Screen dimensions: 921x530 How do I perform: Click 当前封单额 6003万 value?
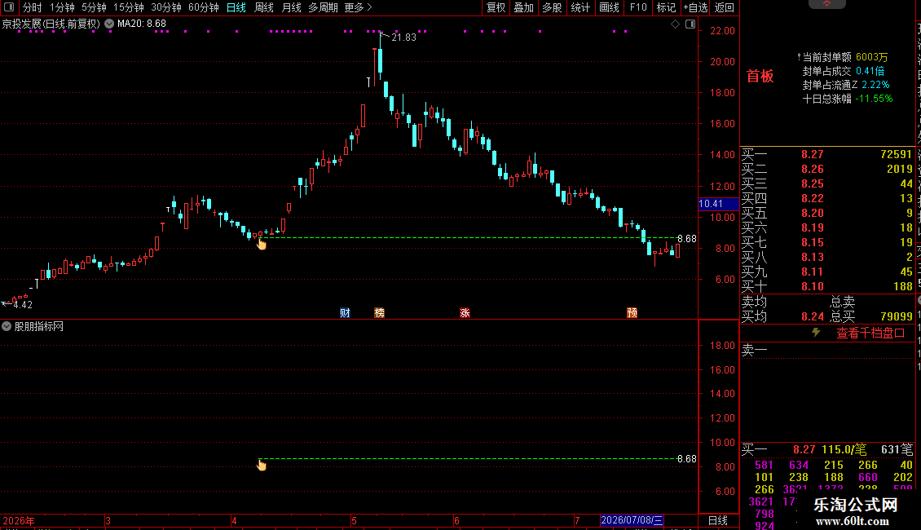[871, 57]
